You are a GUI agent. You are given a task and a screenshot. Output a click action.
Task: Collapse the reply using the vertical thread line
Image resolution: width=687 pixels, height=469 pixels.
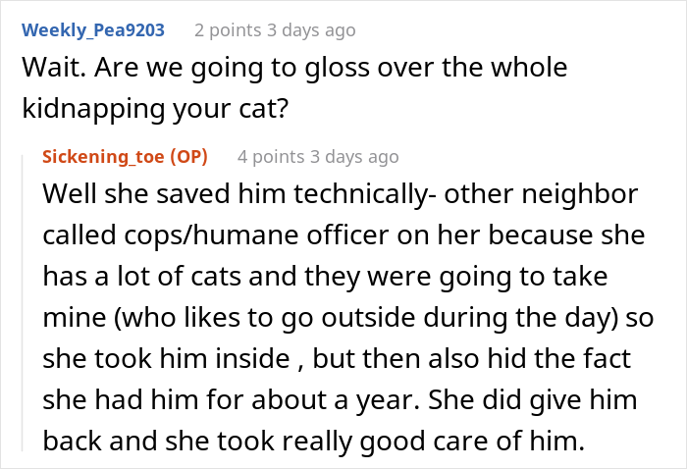(28, 294)
